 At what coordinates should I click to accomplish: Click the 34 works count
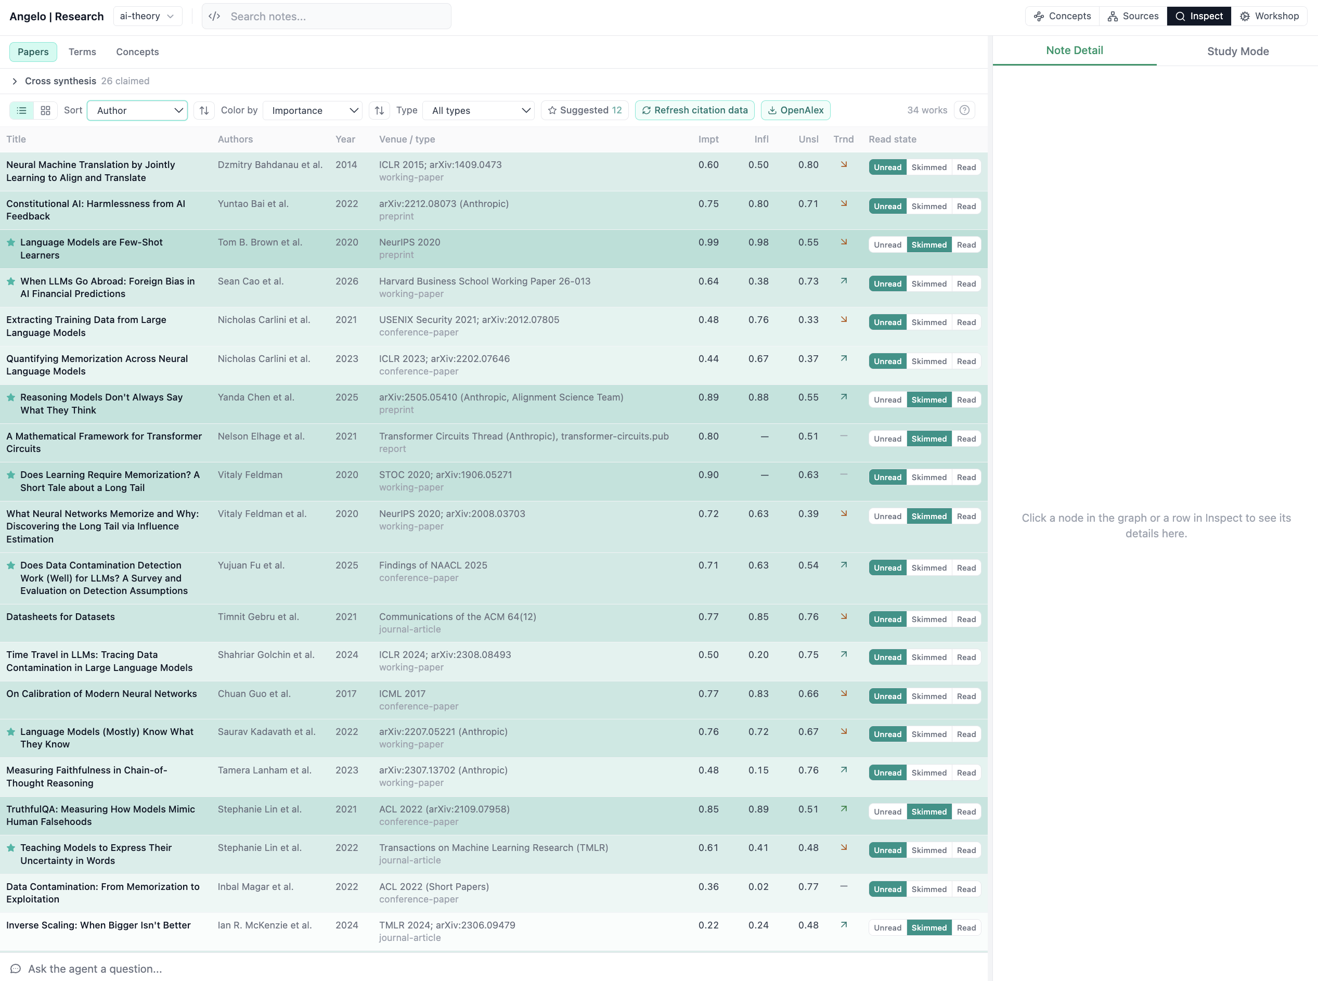(x=927, y=110)
